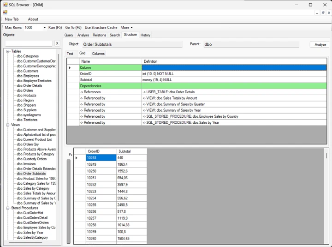Focus the objects filter input field
This screenshot has height=247, width=332.
(x=29, y=43)
